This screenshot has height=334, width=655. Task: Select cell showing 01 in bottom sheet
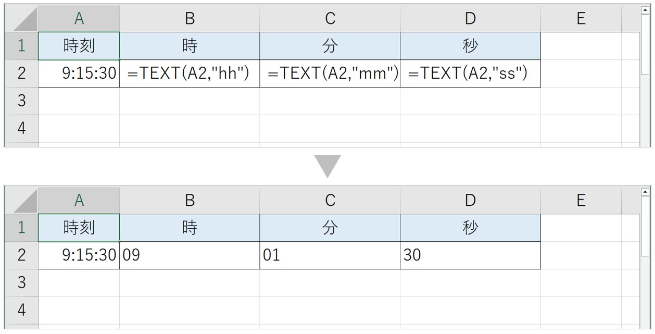click(330, 255)
